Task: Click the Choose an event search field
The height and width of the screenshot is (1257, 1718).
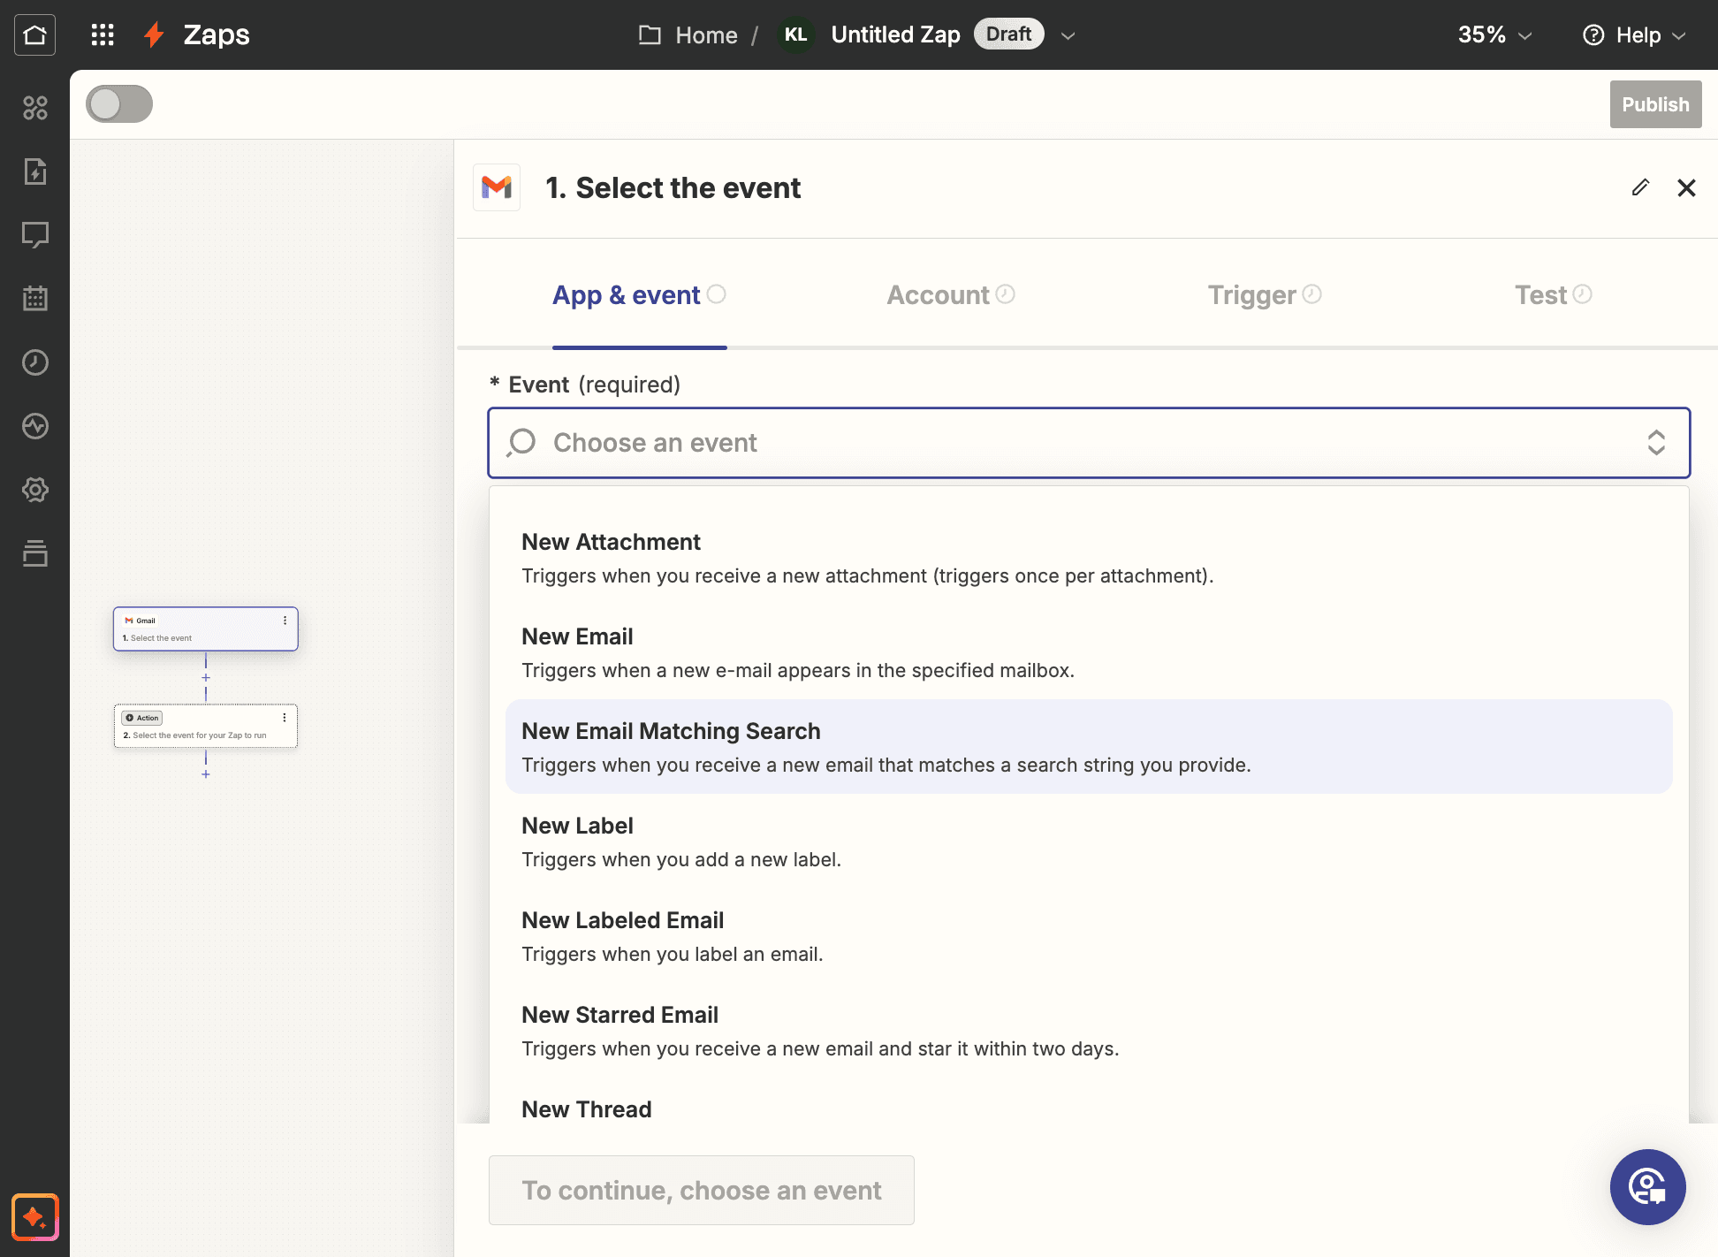Action: click(x=1089, y=443)
